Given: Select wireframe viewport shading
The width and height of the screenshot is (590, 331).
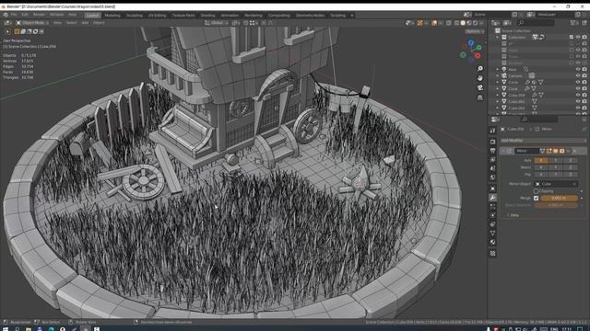Looking at the screenshot, I should point(456,23).
